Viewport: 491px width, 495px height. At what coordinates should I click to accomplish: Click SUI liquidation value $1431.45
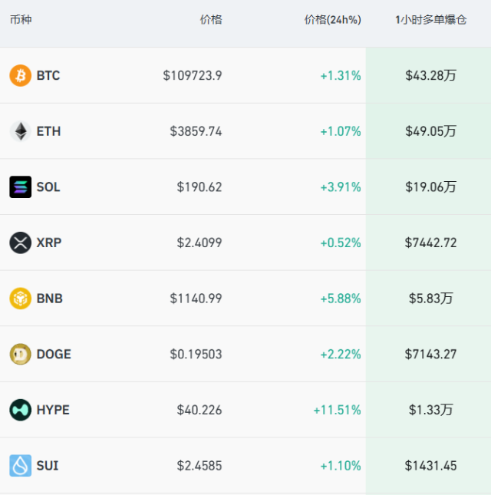point(430,466)
